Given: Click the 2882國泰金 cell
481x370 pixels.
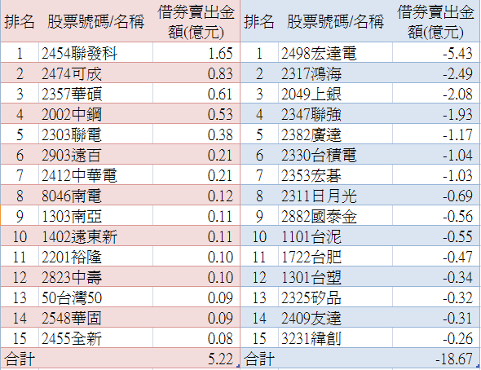Looking at the screenshot, I should [335, 216].
